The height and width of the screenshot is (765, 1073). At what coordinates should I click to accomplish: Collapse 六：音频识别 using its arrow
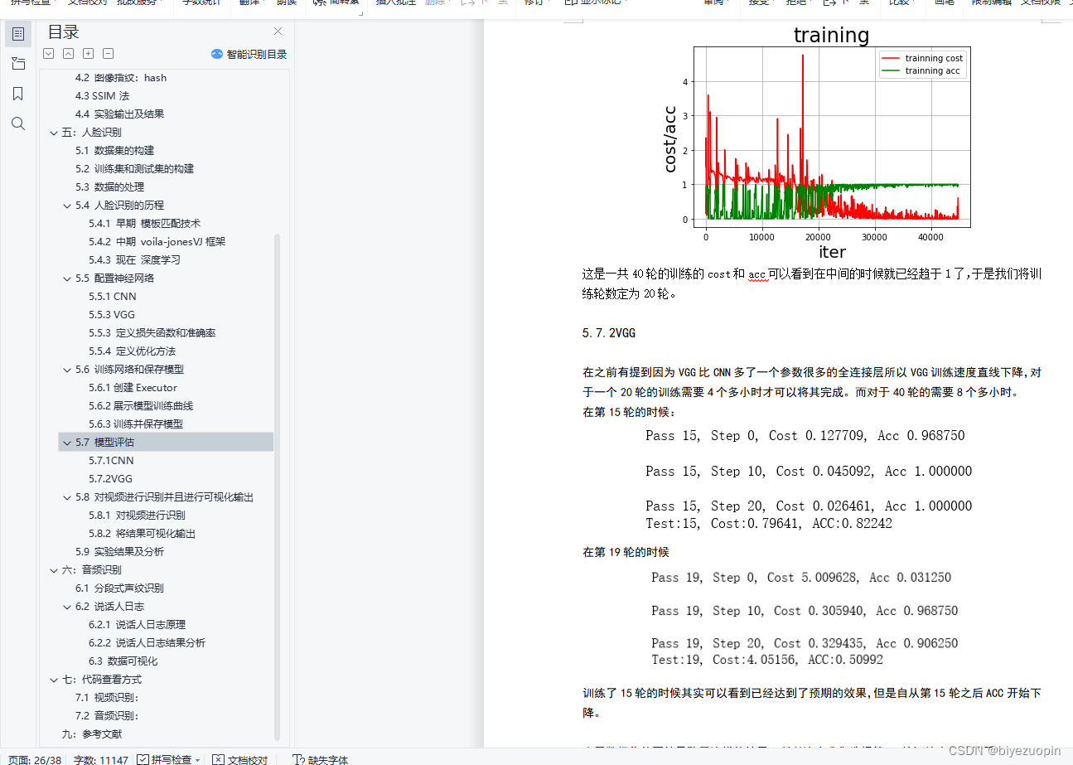click(54, 570)
